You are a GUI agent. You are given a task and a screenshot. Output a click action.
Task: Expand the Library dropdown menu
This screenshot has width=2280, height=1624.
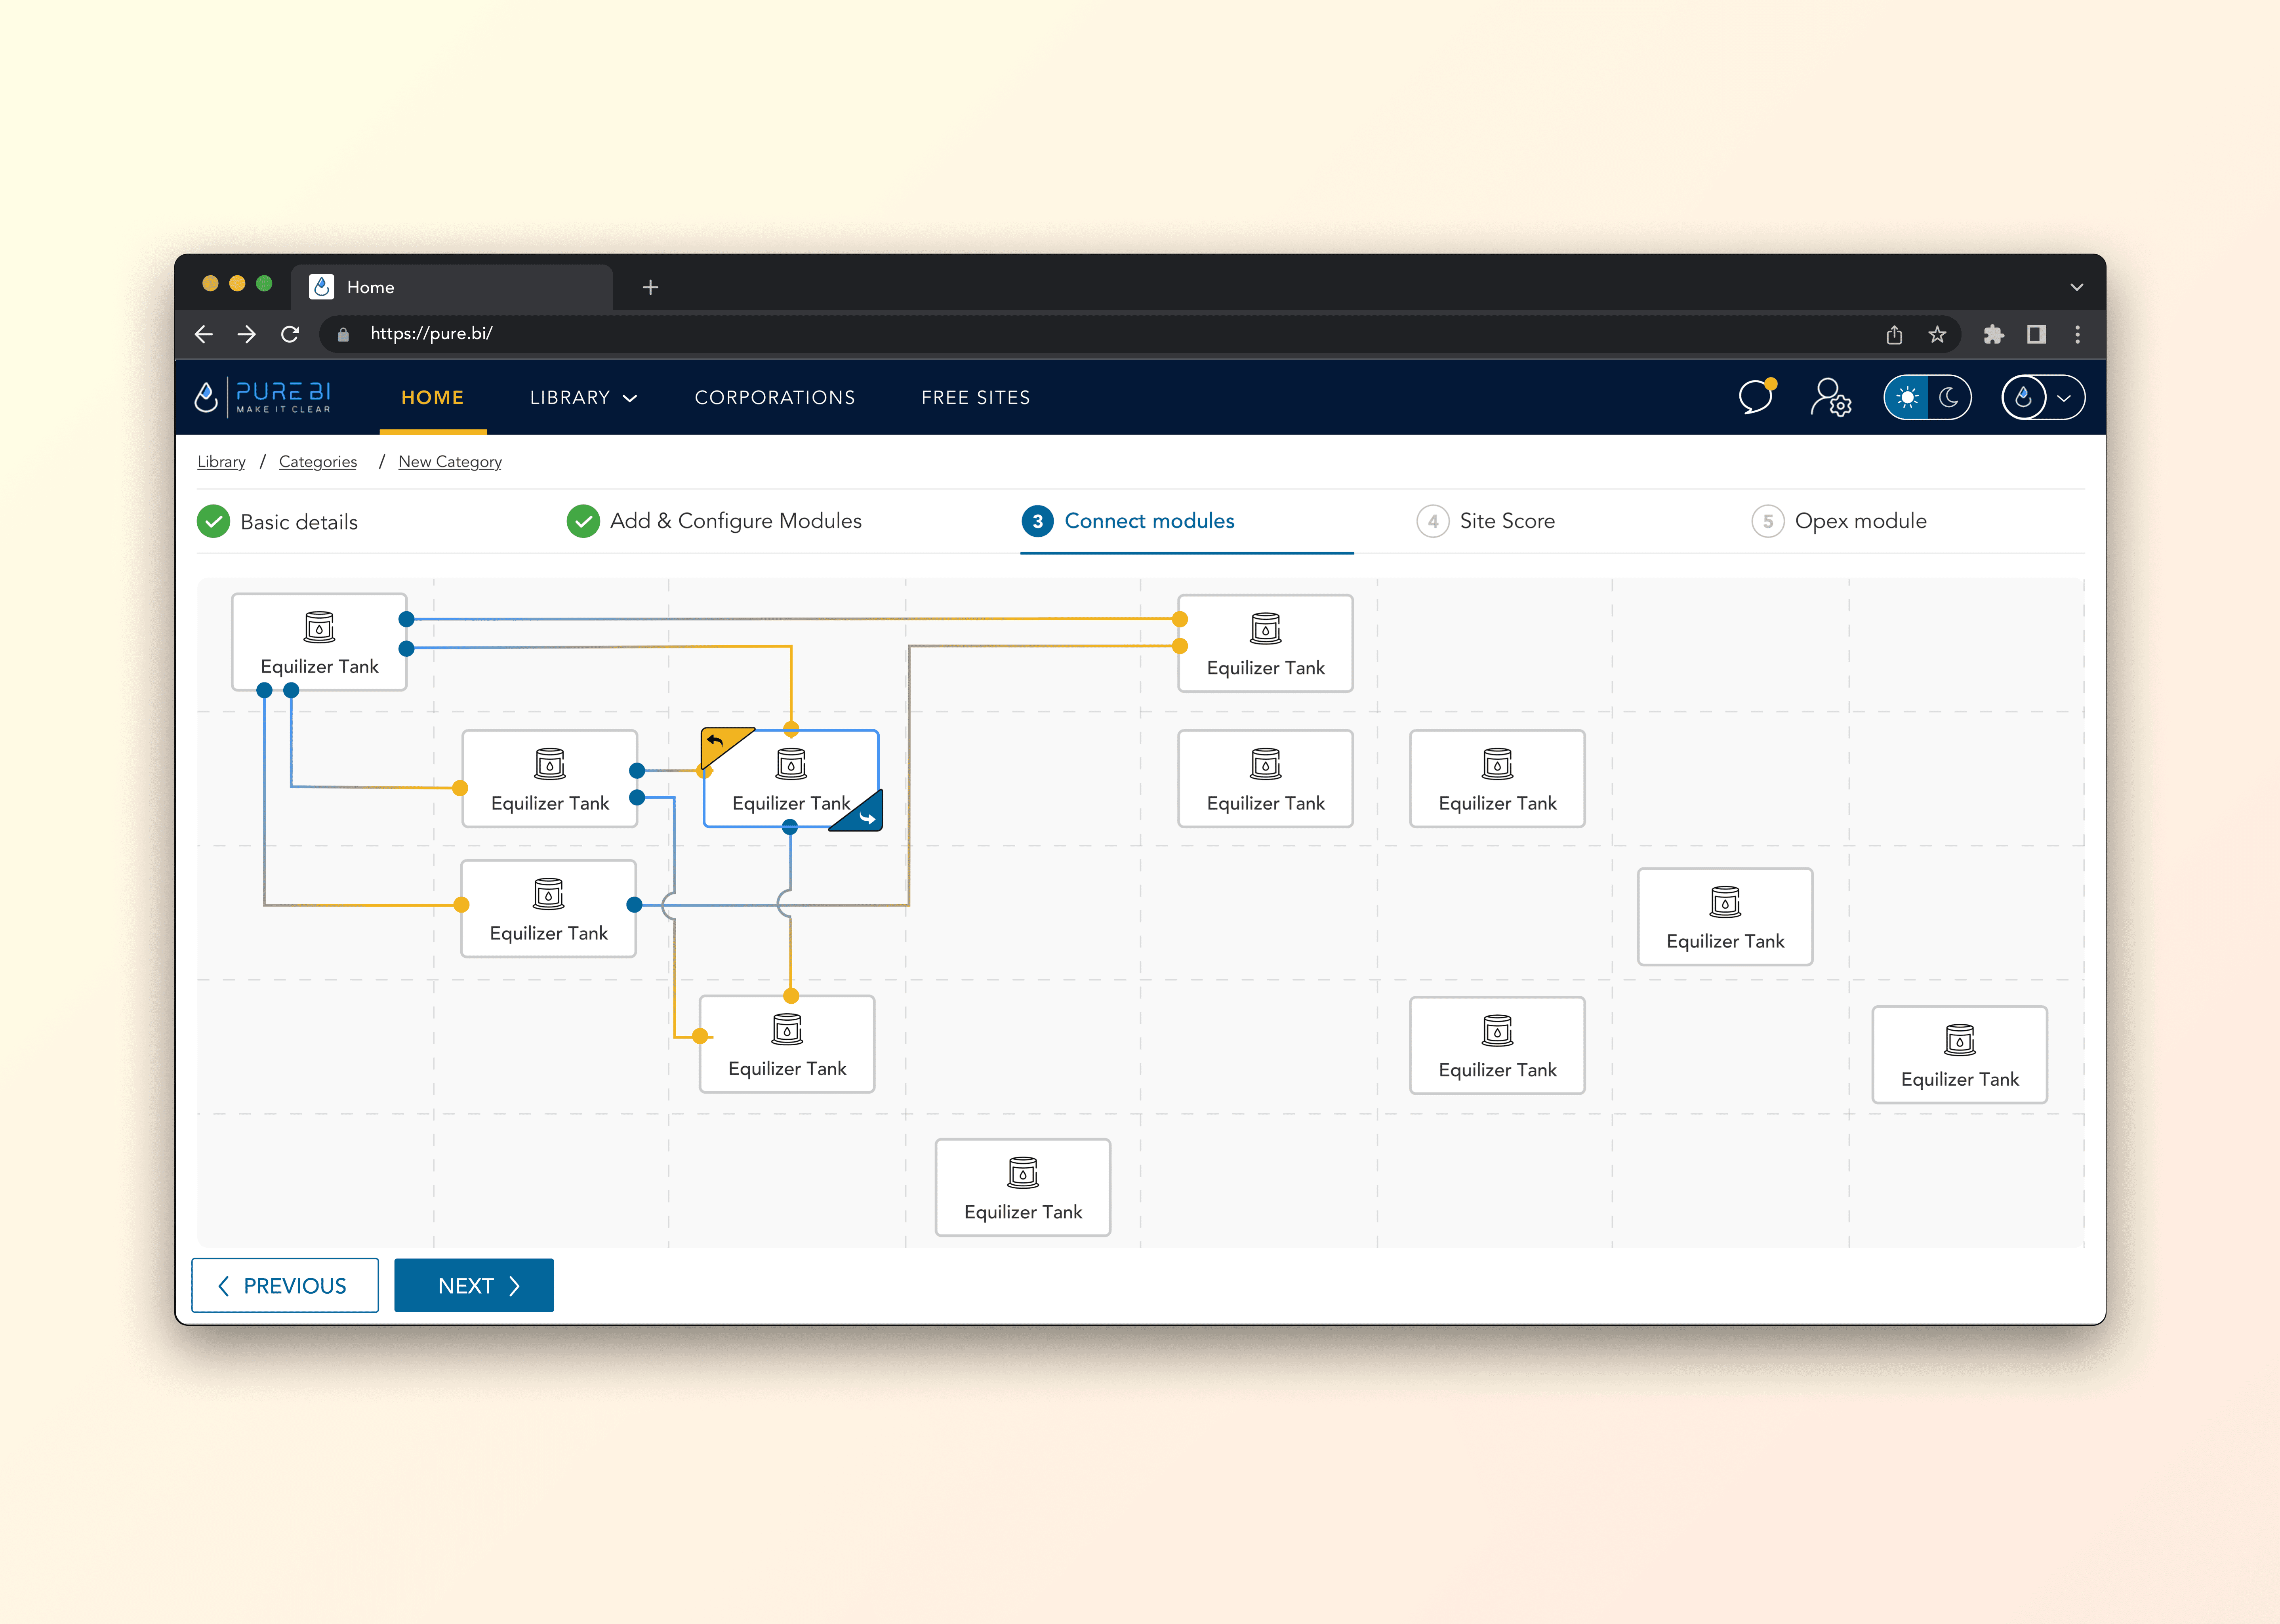(583, 397)
